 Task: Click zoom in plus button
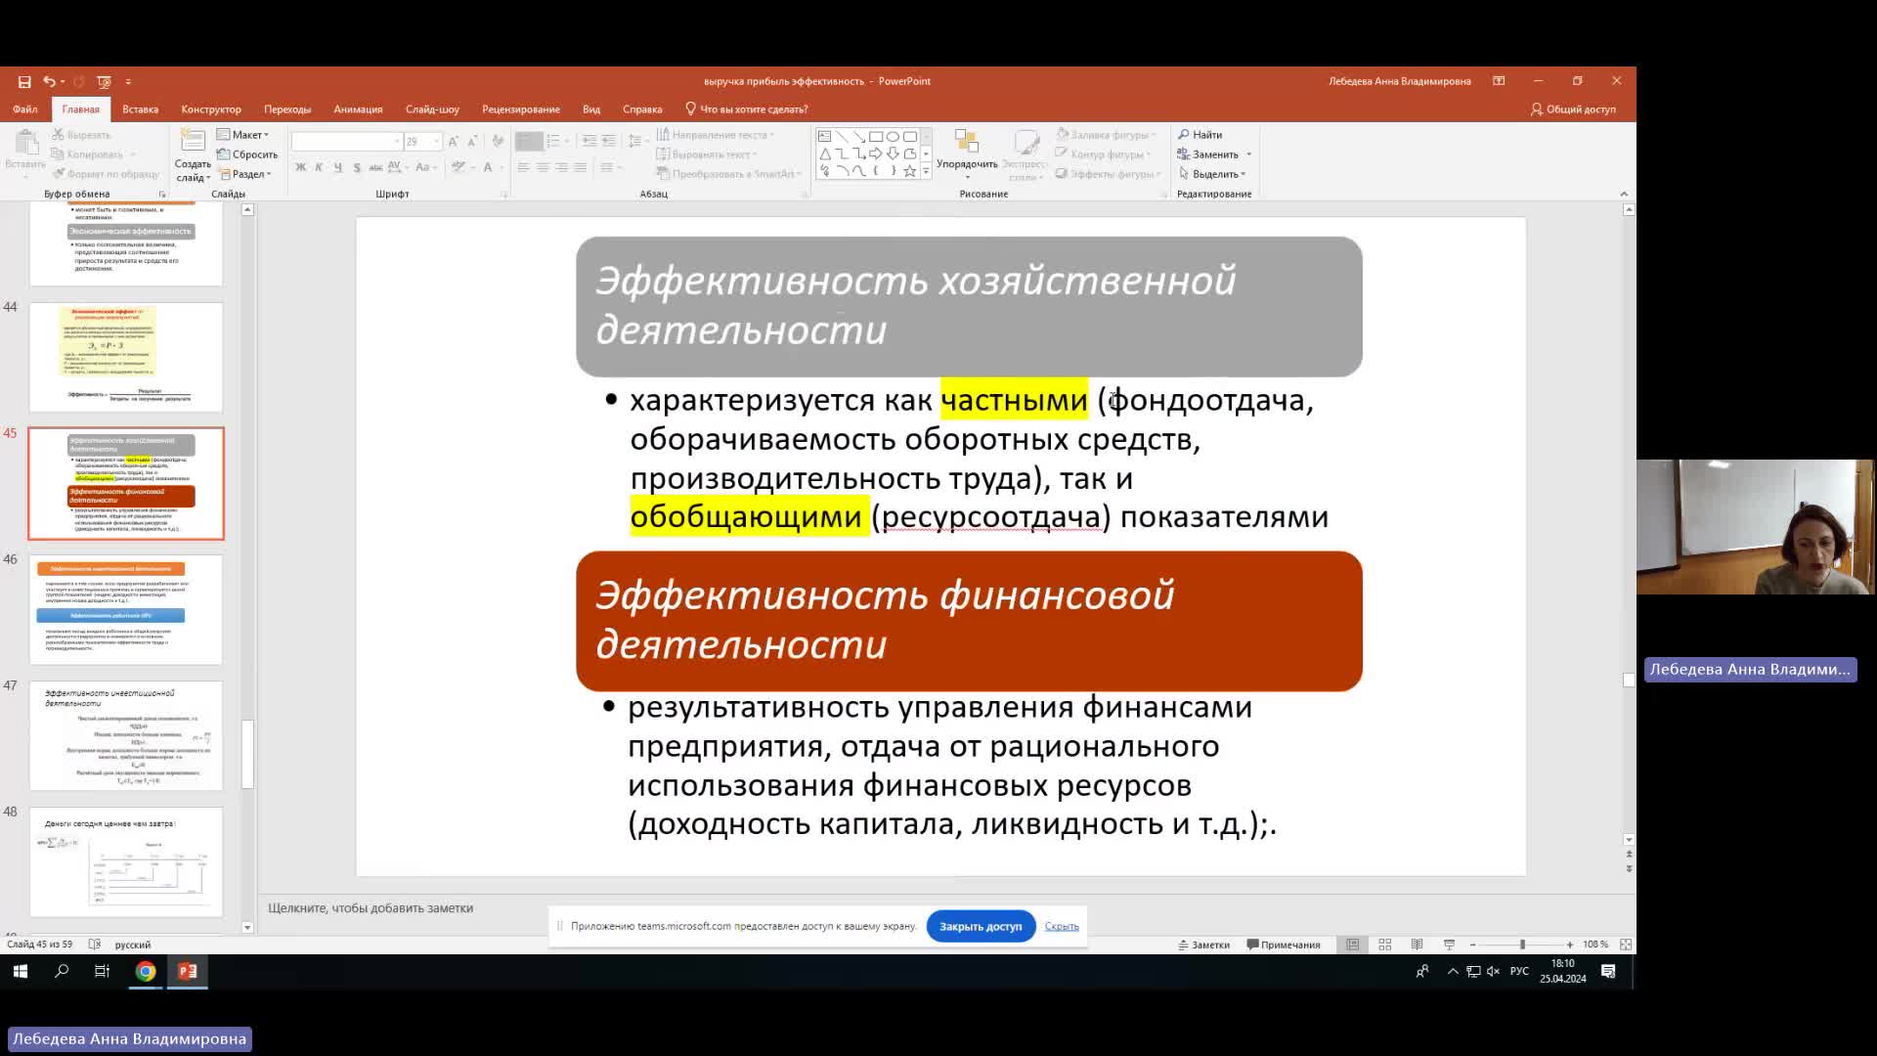pos(1570,945)
